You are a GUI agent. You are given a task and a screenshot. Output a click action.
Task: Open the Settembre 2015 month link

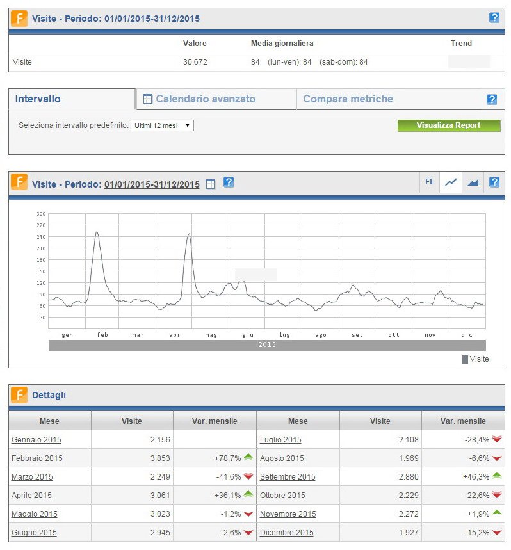pyautogui.click(x=288, y=477)
